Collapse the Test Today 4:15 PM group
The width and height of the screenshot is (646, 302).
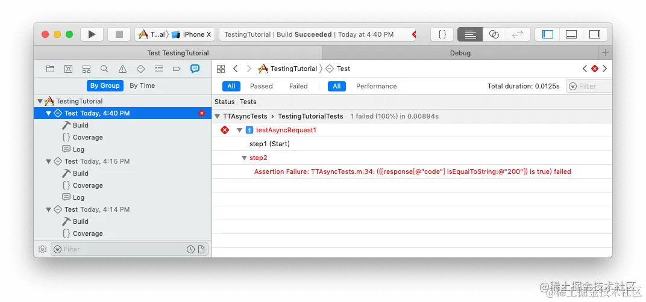(49, 161)
